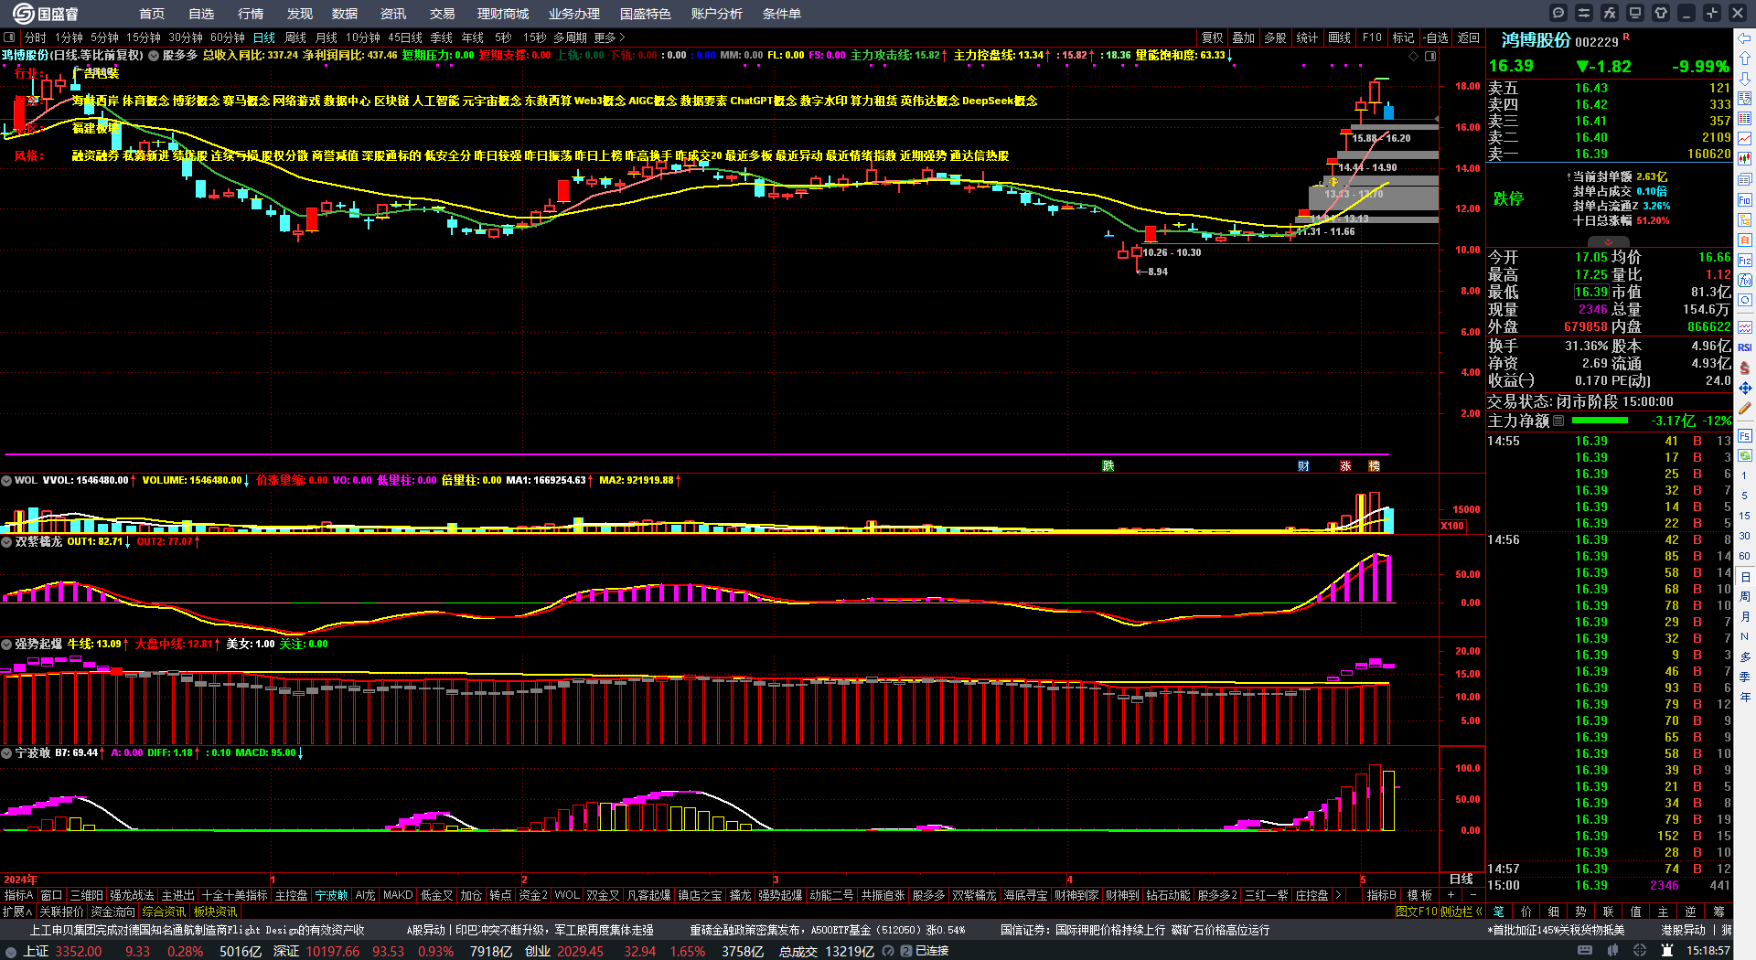This screenshot has height=960, width=1756.
Task: Click the alarm siren icon in status bar
Action: click(x=1668, y=951)
